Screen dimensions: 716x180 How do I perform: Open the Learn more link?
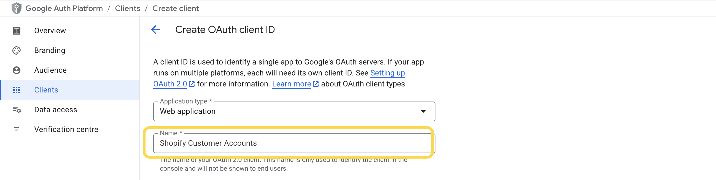(x=291, y=84)
